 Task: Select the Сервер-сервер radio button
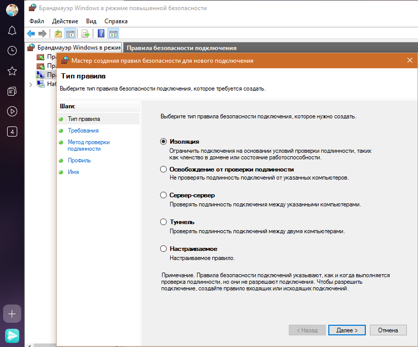tap(164, 195)
